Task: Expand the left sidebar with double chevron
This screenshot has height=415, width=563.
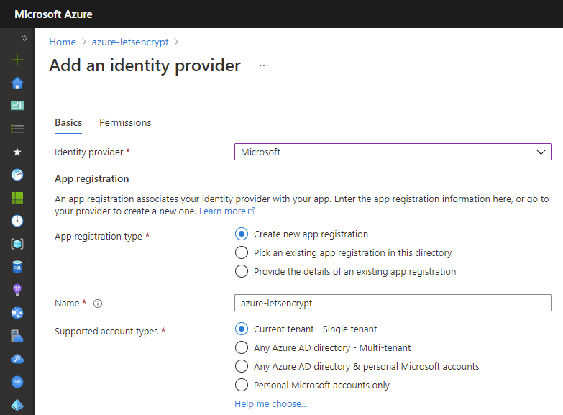Action: (24, 38)
